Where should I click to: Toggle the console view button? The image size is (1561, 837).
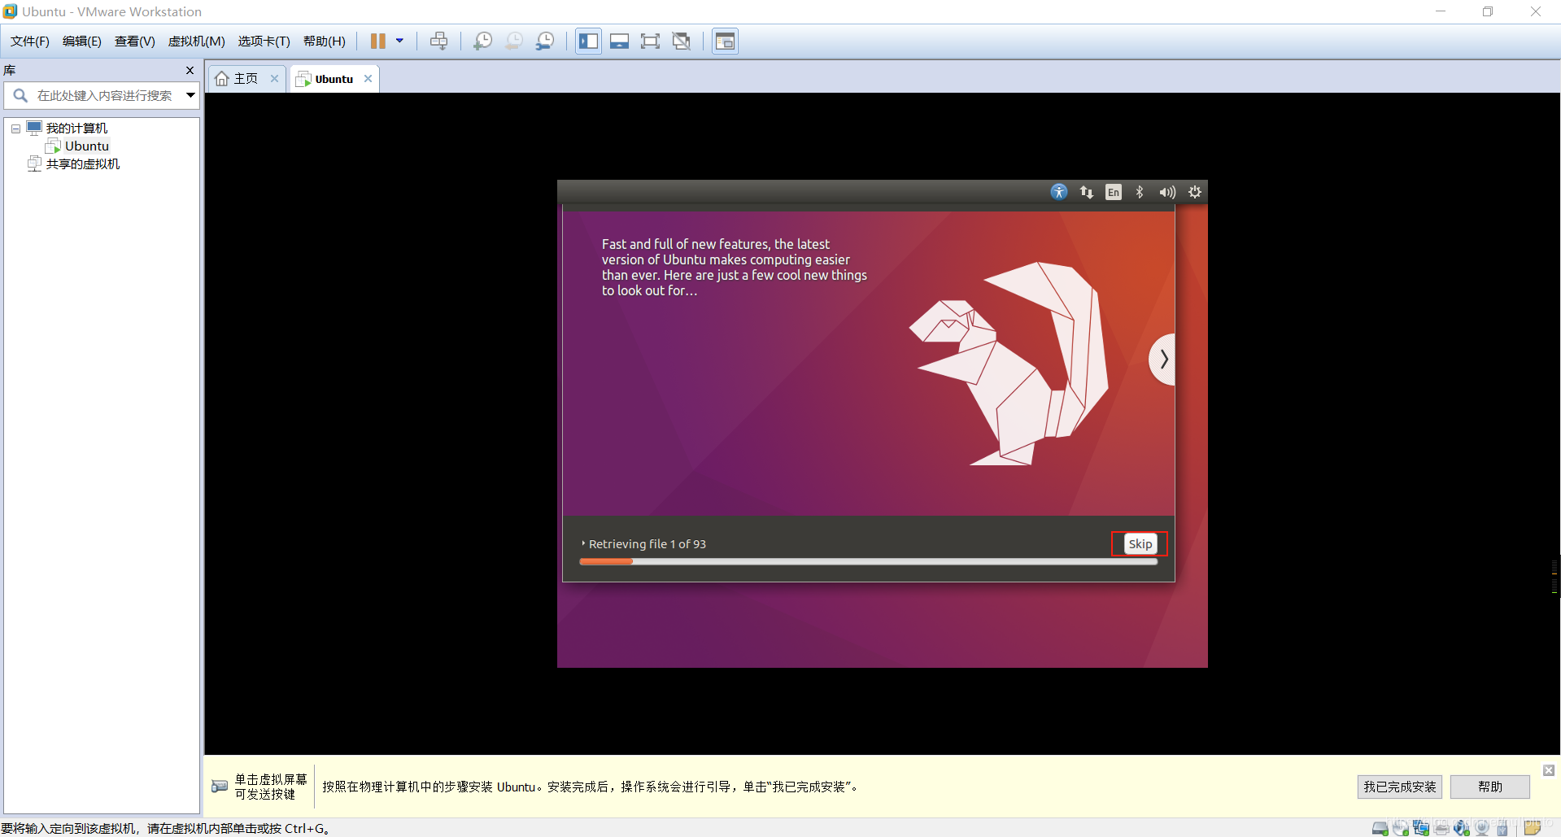(725, 41)
